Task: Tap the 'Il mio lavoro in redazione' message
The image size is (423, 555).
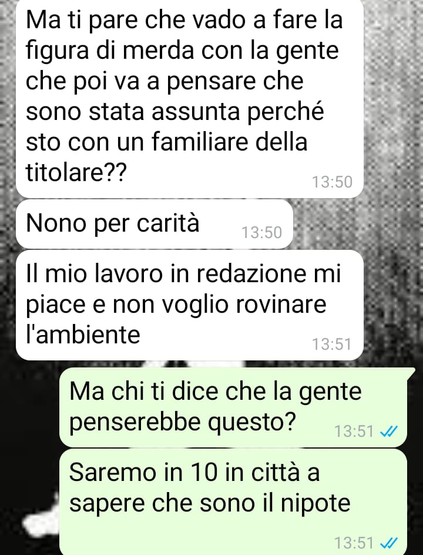Action: (190, 305)
